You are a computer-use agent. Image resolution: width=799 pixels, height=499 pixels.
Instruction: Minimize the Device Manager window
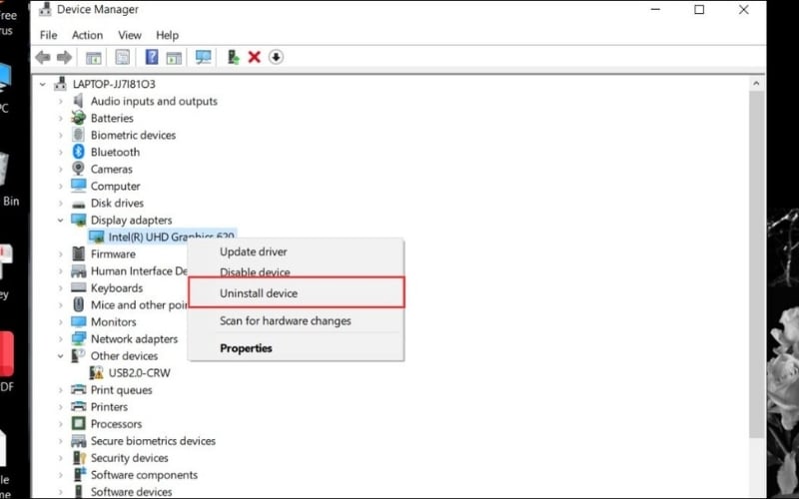655,9
